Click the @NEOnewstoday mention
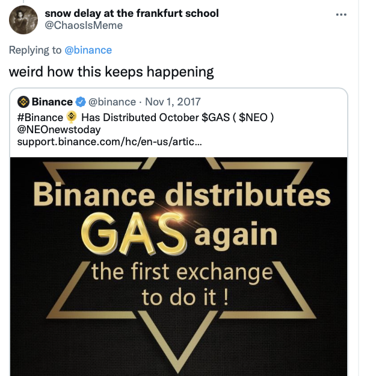Screen dimensions: 367x376 [x=59, y=129]
